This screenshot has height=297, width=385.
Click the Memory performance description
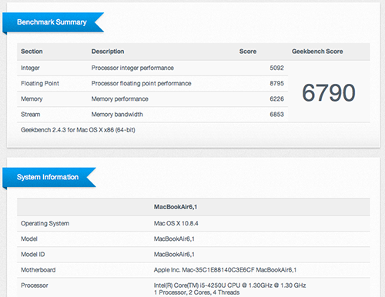(x=120, y=99)
